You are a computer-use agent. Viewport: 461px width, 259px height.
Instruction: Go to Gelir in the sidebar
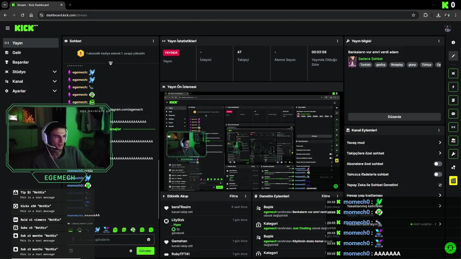tap(31, 53)
